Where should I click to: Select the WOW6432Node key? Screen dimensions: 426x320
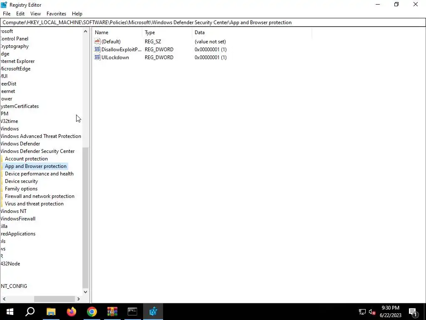pyautogui.click(x=10, y=264)
